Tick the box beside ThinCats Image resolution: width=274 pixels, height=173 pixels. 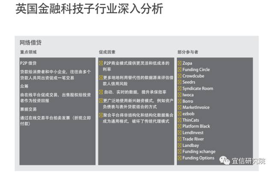pyautogui.click(x=180, y=120)
